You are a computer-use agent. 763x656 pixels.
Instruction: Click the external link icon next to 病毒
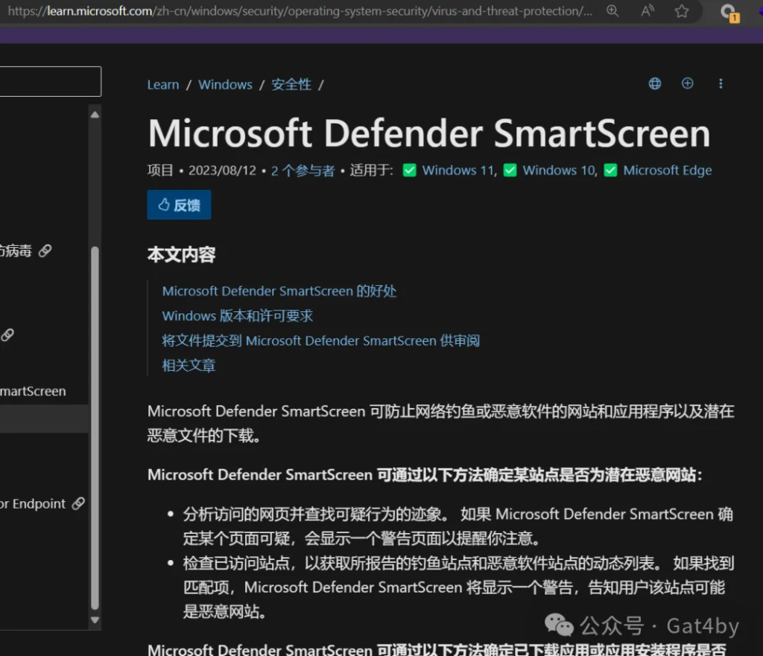[45, 251]
